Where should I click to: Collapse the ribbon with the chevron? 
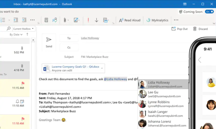point(214,23)
